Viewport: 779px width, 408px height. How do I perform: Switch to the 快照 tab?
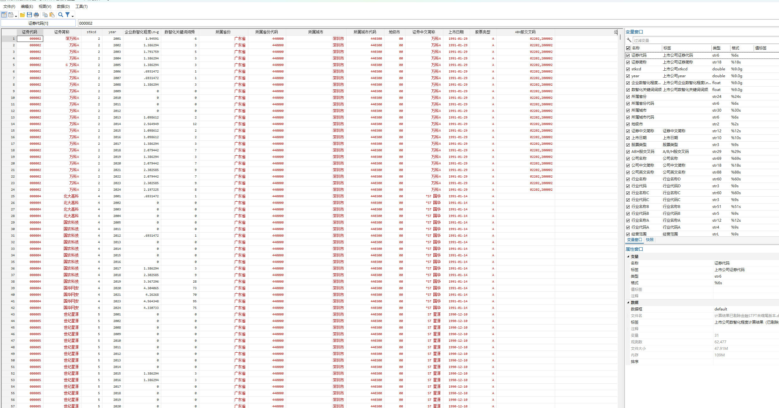tap(650, 240)
